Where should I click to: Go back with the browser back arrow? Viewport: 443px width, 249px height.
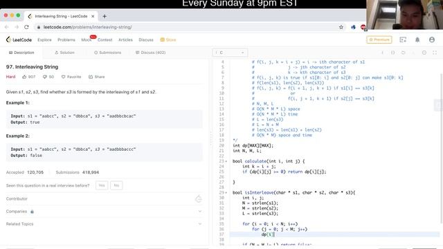(x=7, y=27)
